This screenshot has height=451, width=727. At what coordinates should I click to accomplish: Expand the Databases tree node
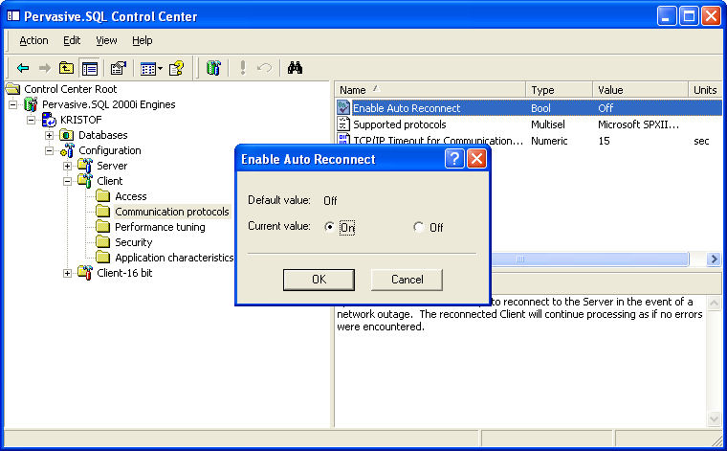49,135
